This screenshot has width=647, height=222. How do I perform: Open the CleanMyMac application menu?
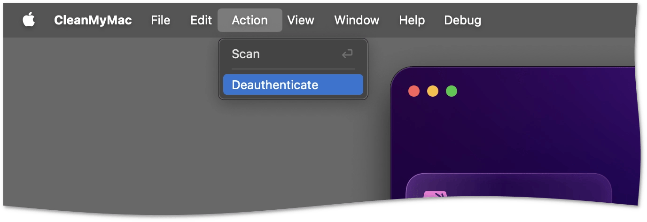tap(93, 20)
